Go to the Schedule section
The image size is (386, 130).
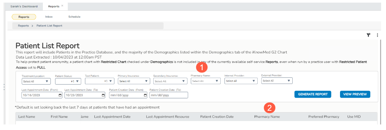pos(74,17)
